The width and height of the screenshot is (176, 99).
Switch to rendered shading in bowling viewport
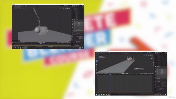click(x=153, y=55)
